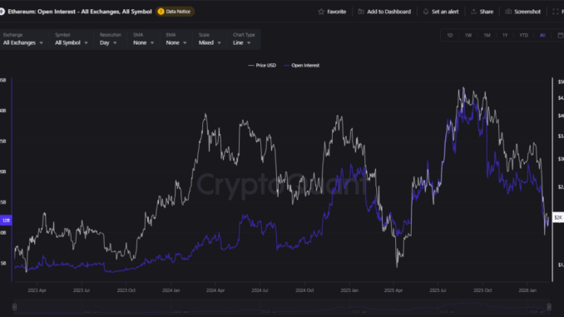The image size is (564, 317).
Task: Click the Screenshot camera icon
Action: click(x=508, y=12)
